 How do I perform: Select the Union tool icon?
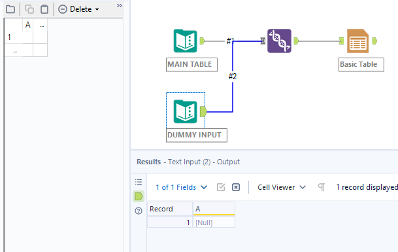[279, 41]
